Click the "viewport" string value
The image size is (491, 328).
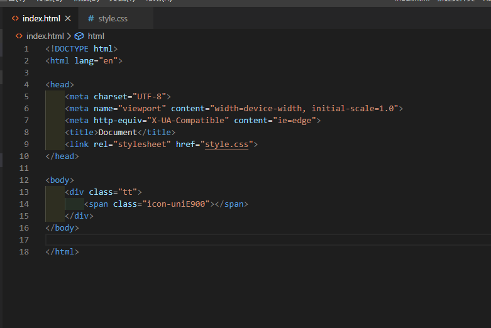pyautogui.click(x=142, y=109)
